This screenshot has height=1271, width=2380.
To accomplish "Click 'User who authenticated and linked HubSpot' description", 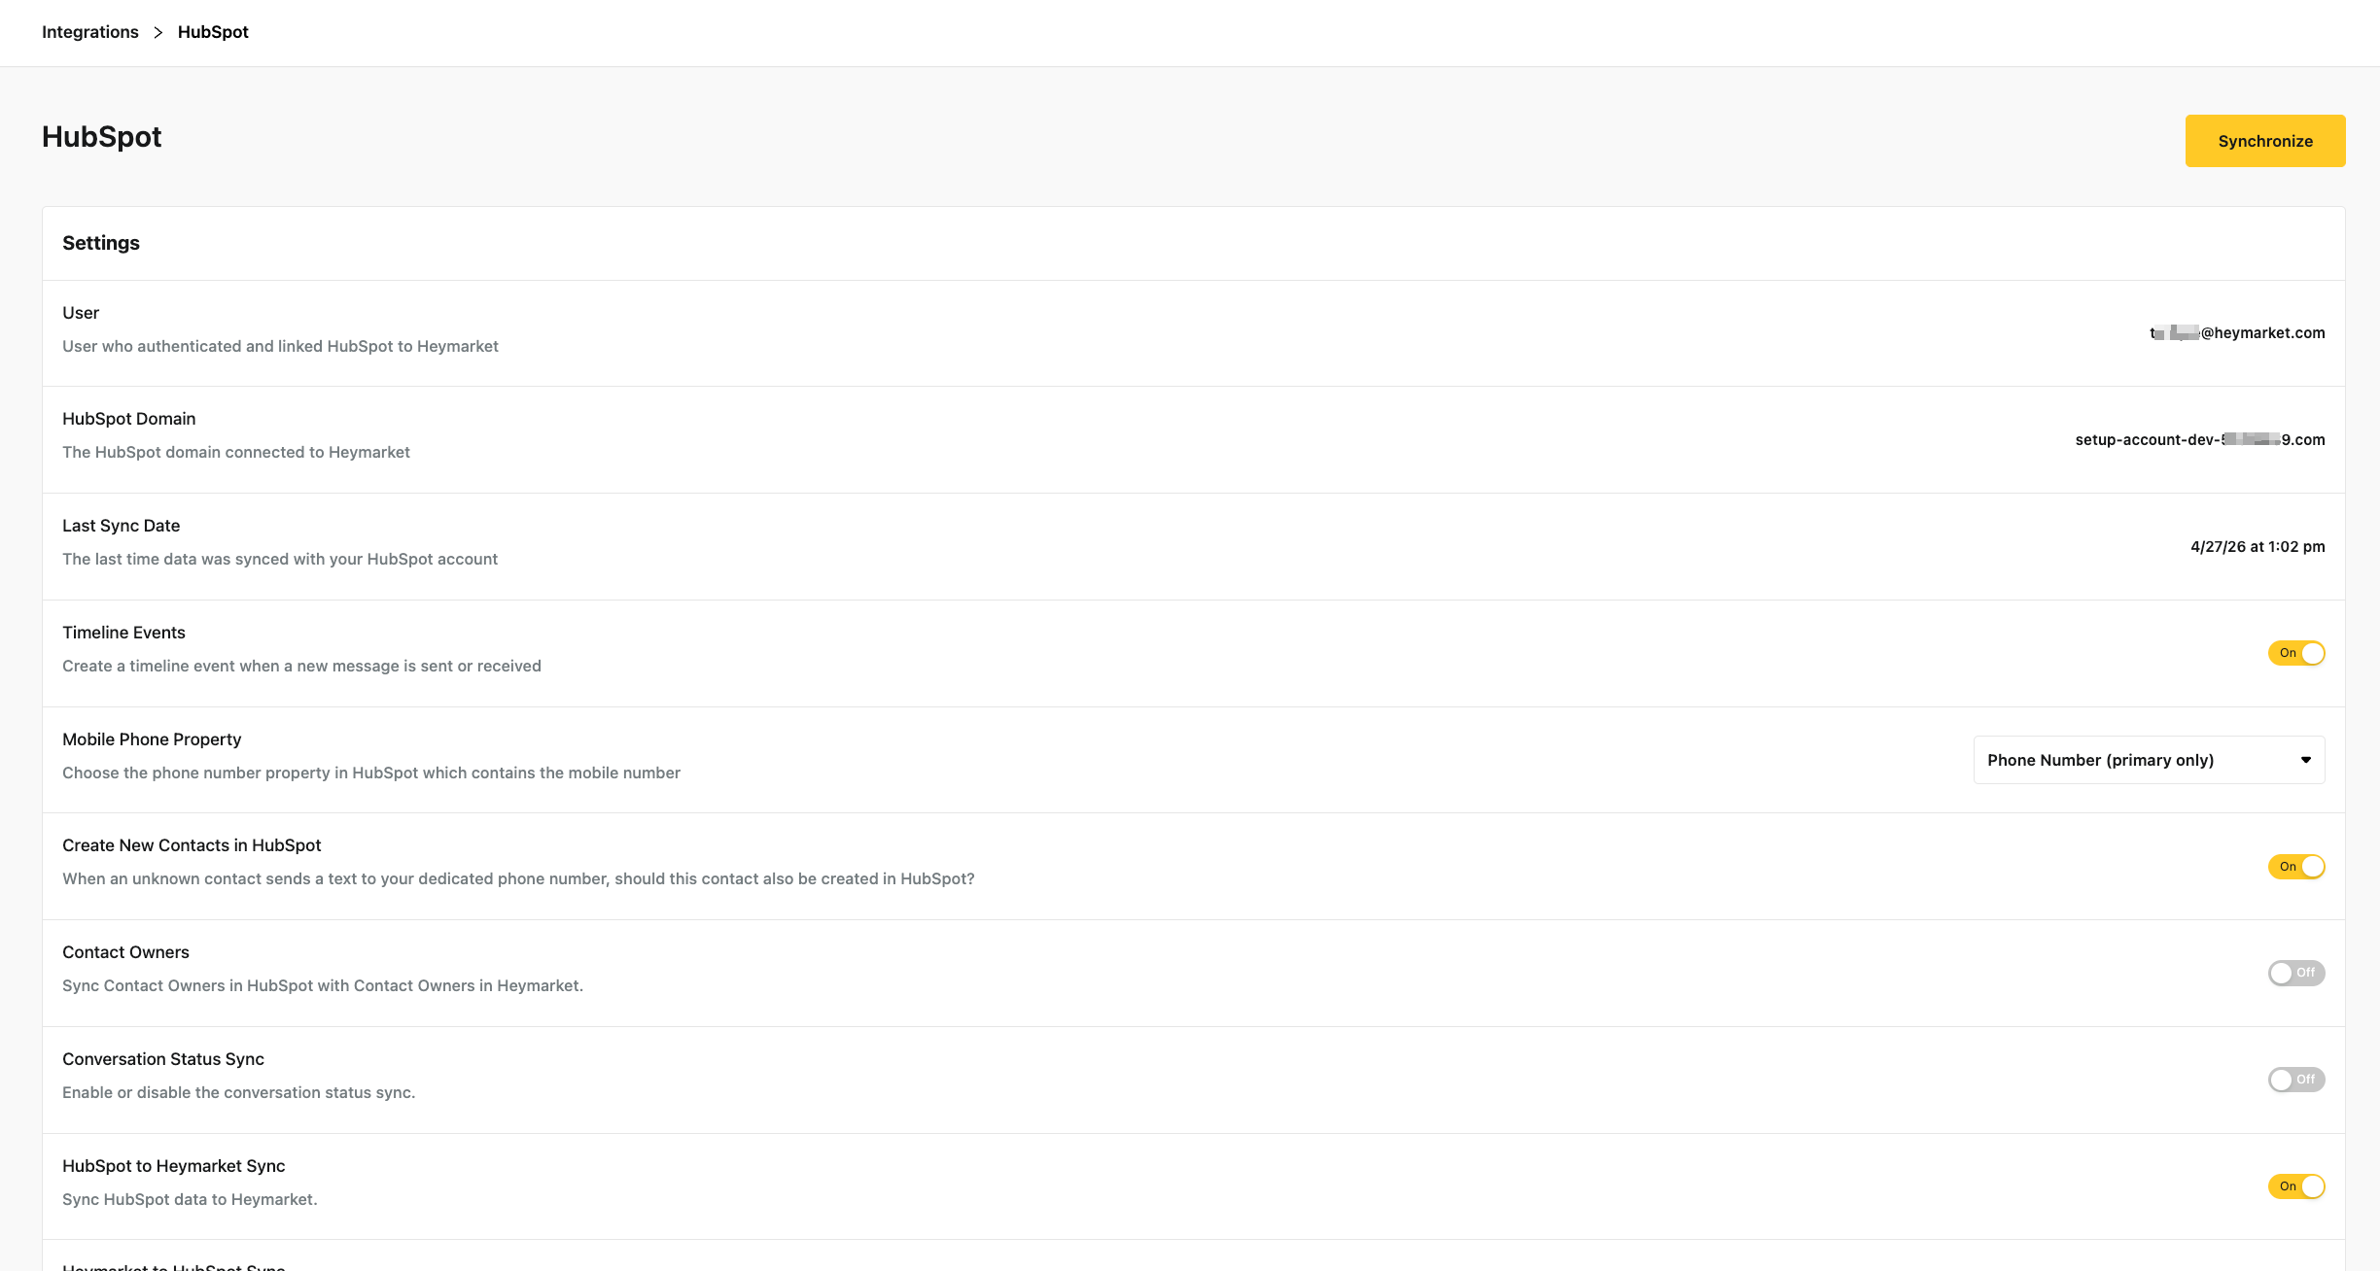I will (280, 346).
